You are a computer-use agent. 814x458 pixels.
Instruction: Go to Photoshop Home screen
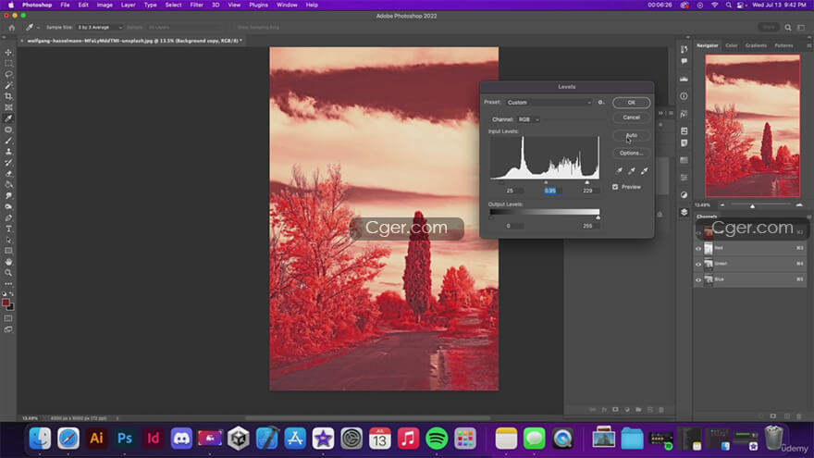(x=11, y=28)
